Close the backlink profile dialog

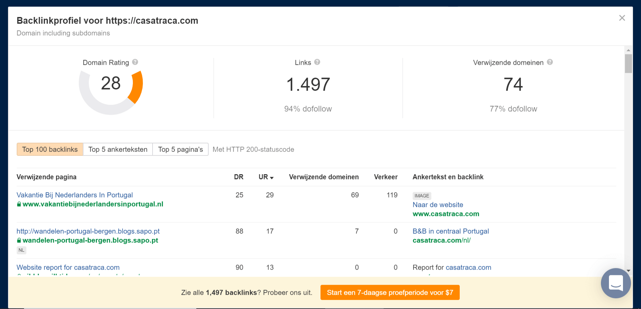(x=622, y=18)
